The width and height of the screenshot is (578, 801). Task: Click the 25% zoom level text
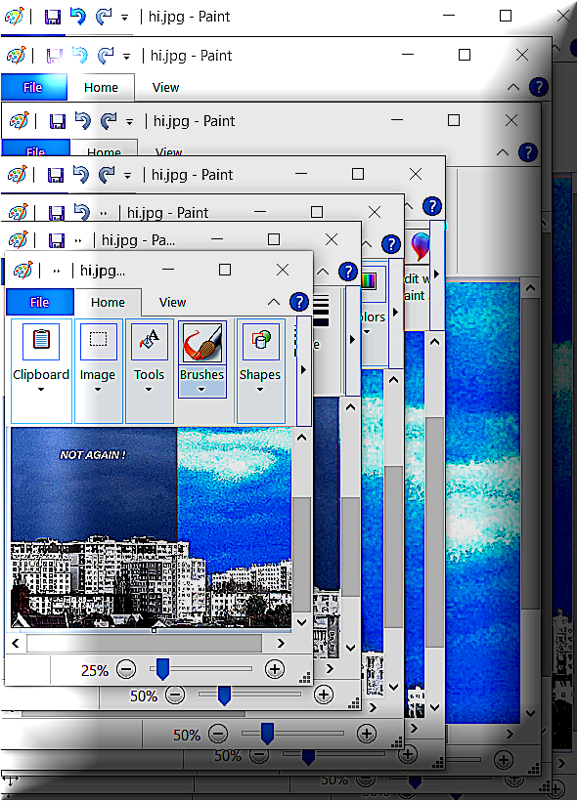coord(95,670)
